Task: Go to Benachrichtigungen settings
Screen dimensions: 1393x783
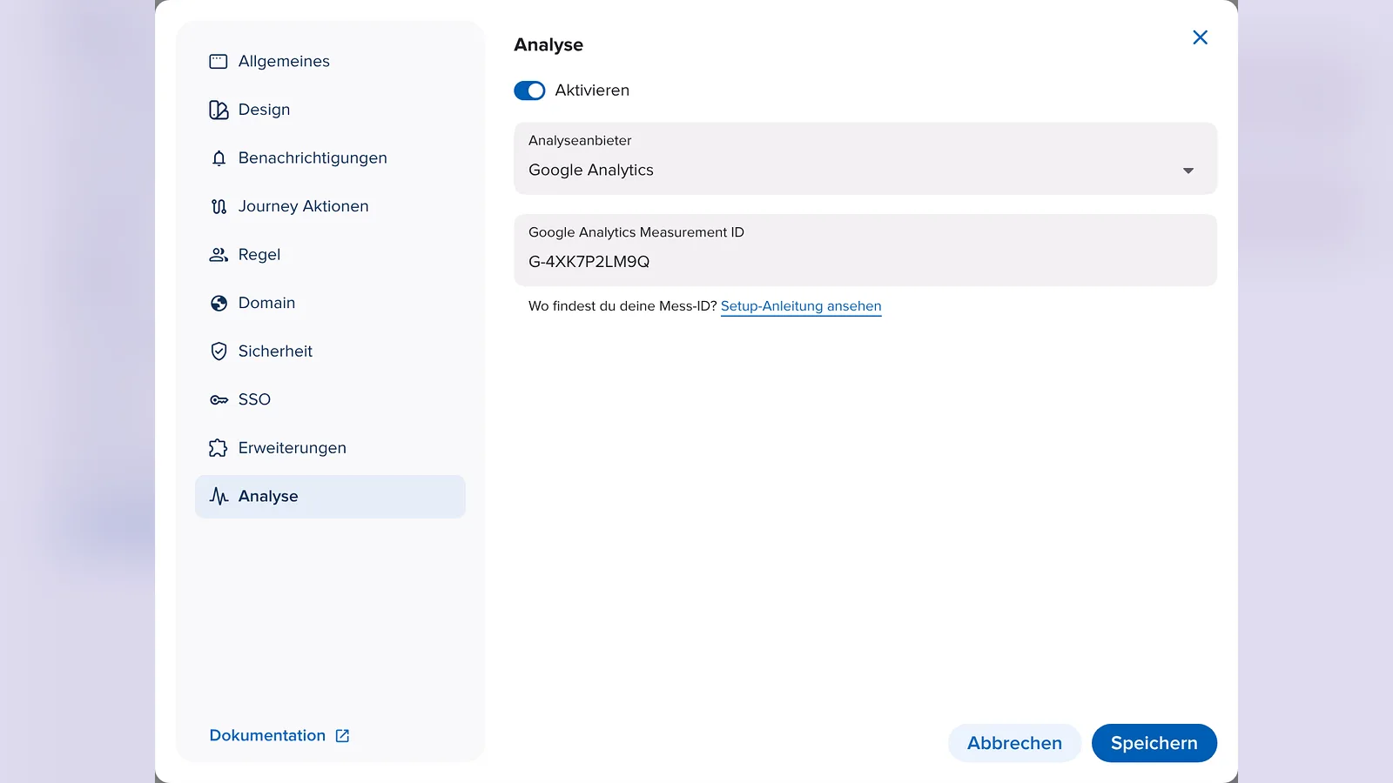Action: point(330,158)
